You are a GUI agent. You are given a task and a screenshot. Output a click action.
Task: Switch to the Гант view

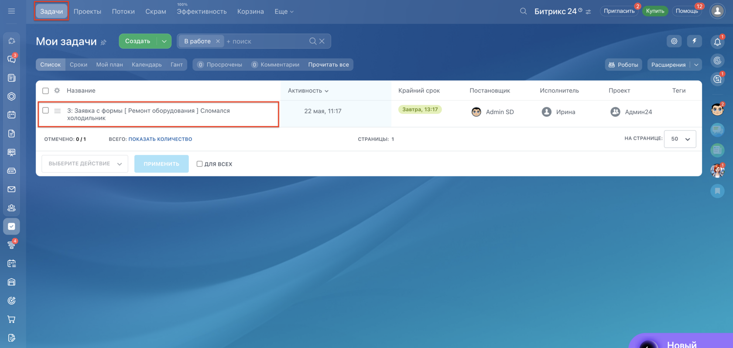pyautogui.click(x=177, y=65)
